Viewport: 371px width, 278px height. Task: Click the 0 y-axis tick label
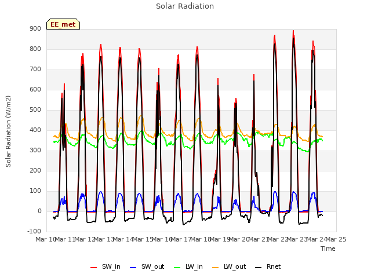pyautogui.click(x=39, y=211)
